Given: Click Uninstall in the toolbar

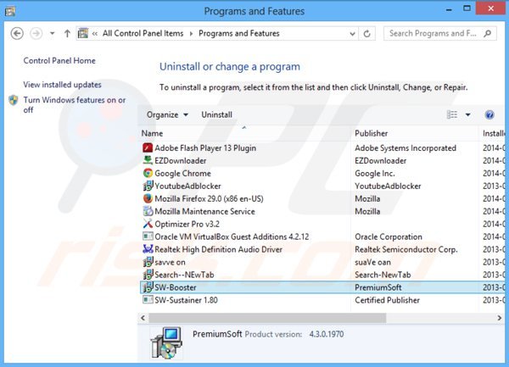Looking at the screenshot, I should tap(217, 114).
